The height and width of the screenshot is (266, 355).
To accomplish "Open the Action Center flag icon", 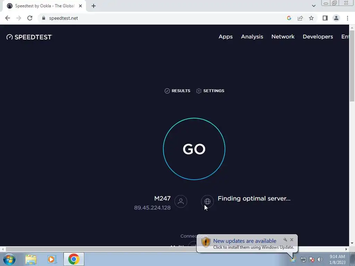I will coord(312,259).
